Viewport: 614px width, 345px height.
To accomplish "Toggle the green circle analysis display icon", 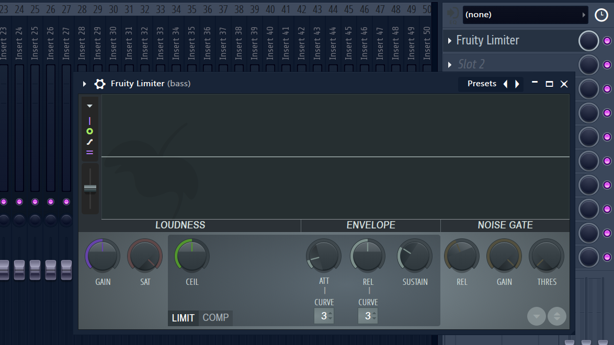I will point(89,132).
